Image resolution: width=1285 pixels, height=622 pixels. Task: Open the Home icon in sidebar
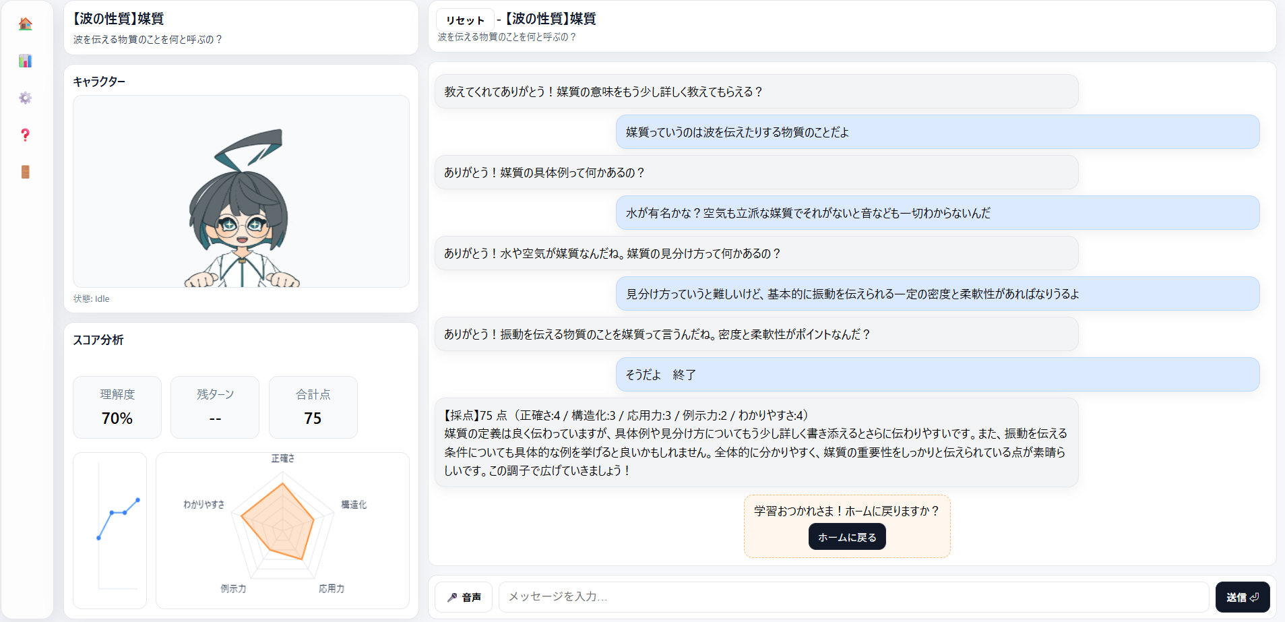(26, 24)
